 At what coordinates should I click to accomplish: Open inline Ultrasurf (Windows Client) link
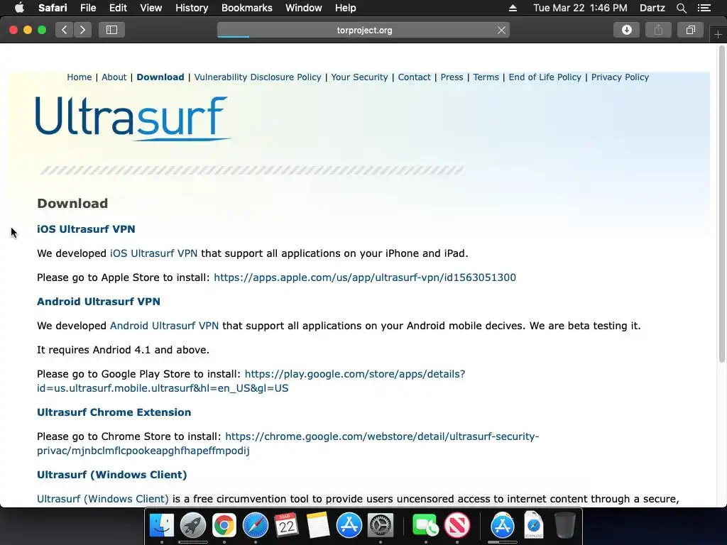(103, 499)
